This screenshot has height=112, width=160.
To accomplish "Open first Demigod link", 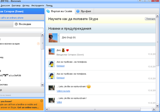I will 61,66.
